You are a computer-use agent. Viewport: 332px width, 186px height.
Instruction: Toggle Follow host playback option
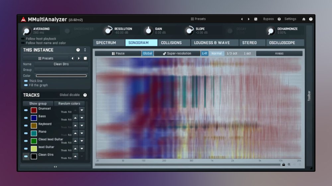point(23,39)
